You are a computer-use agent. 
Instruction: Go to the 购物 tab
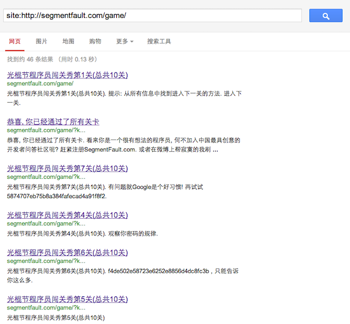point(95,42)
